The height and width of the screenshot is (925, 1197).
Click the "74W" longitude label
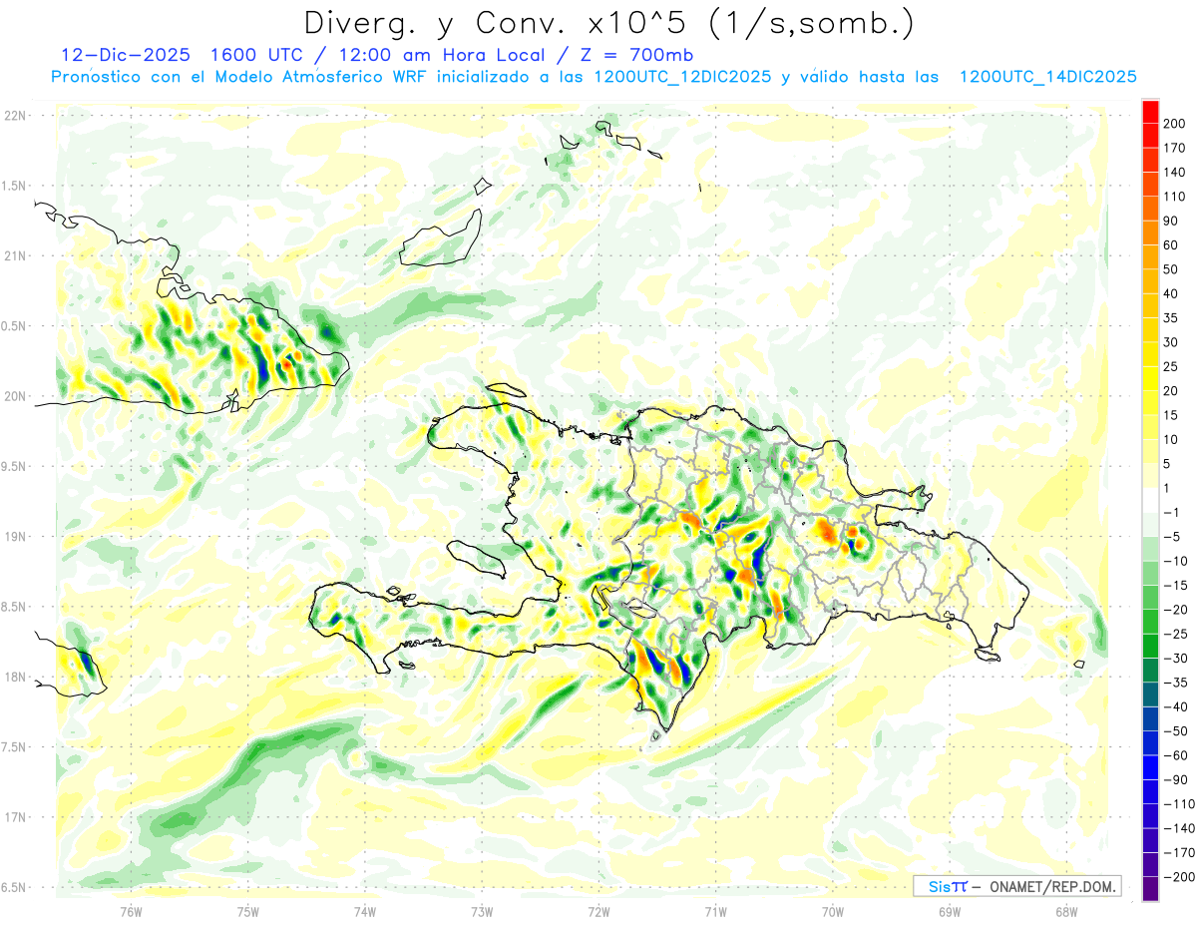pyautogui.click(x=365, y=912)
